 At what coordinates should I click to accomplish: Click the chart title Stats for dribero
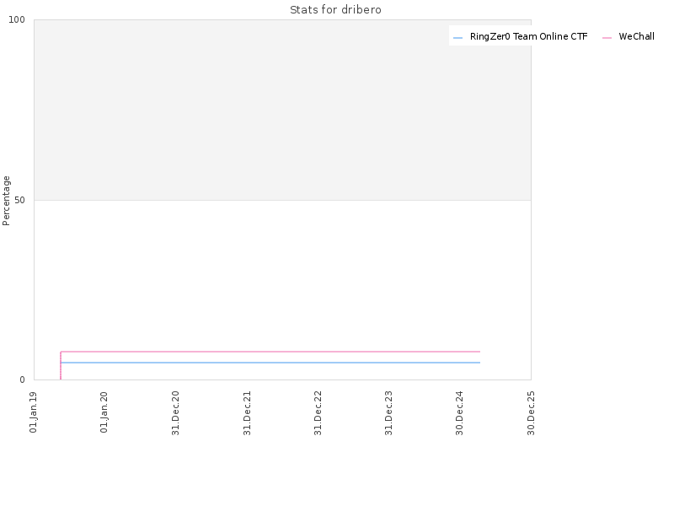335,10
